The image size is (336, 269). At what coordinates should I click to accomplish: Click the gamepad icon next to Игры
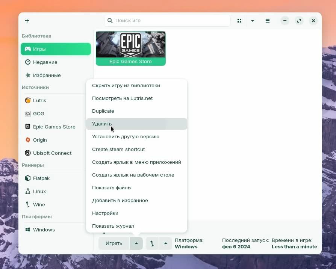pos(28,49)
